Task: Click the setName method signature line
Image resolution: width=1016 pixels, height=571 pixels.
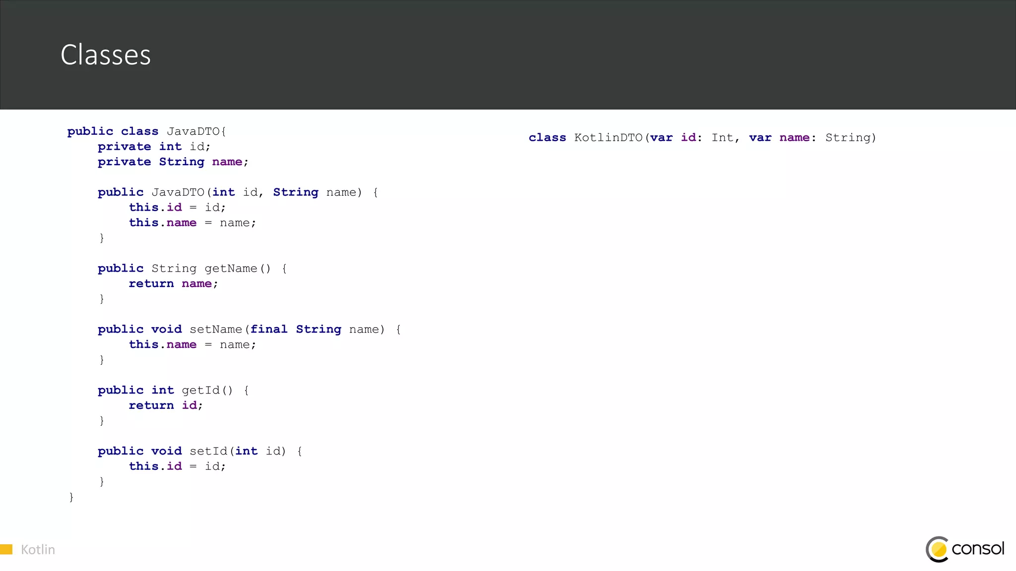Action: coord(250,330)
